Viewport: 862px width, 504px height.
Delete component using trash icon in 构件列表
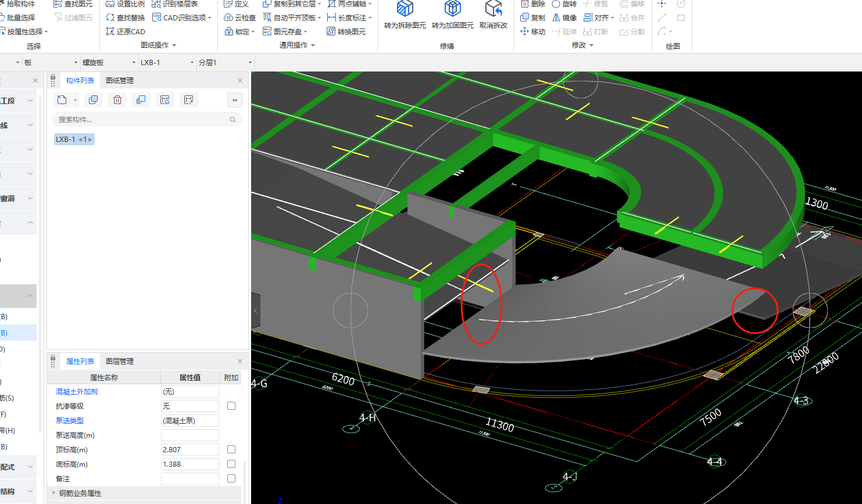click(117, 100)
